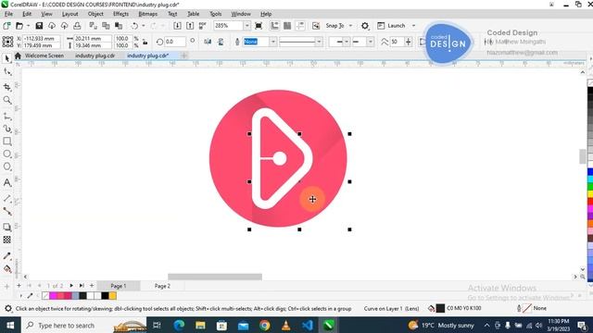Click the Undo arrow icon
Screen dimensions: 593x333
[x=134, y=26]
